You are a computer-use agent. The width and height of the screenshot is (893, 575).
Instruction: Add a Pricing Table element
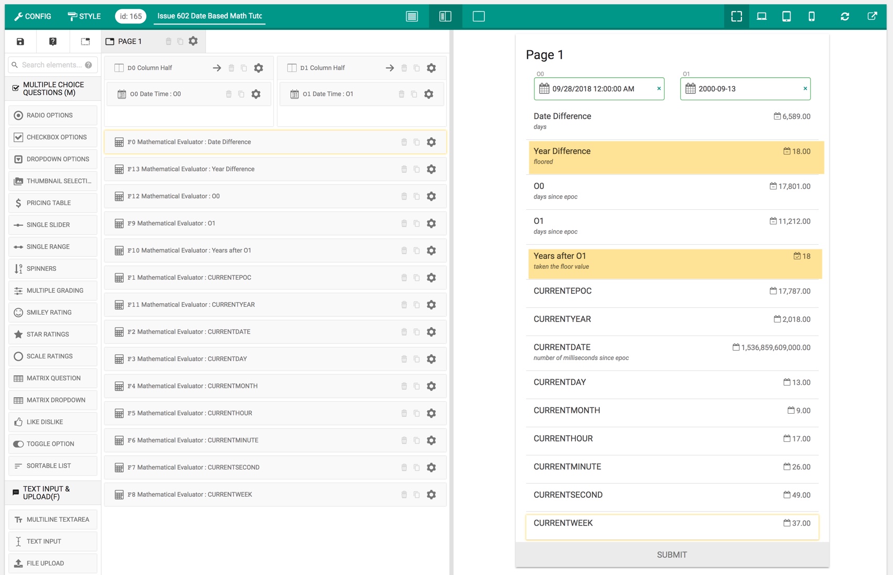pos(53,203)
